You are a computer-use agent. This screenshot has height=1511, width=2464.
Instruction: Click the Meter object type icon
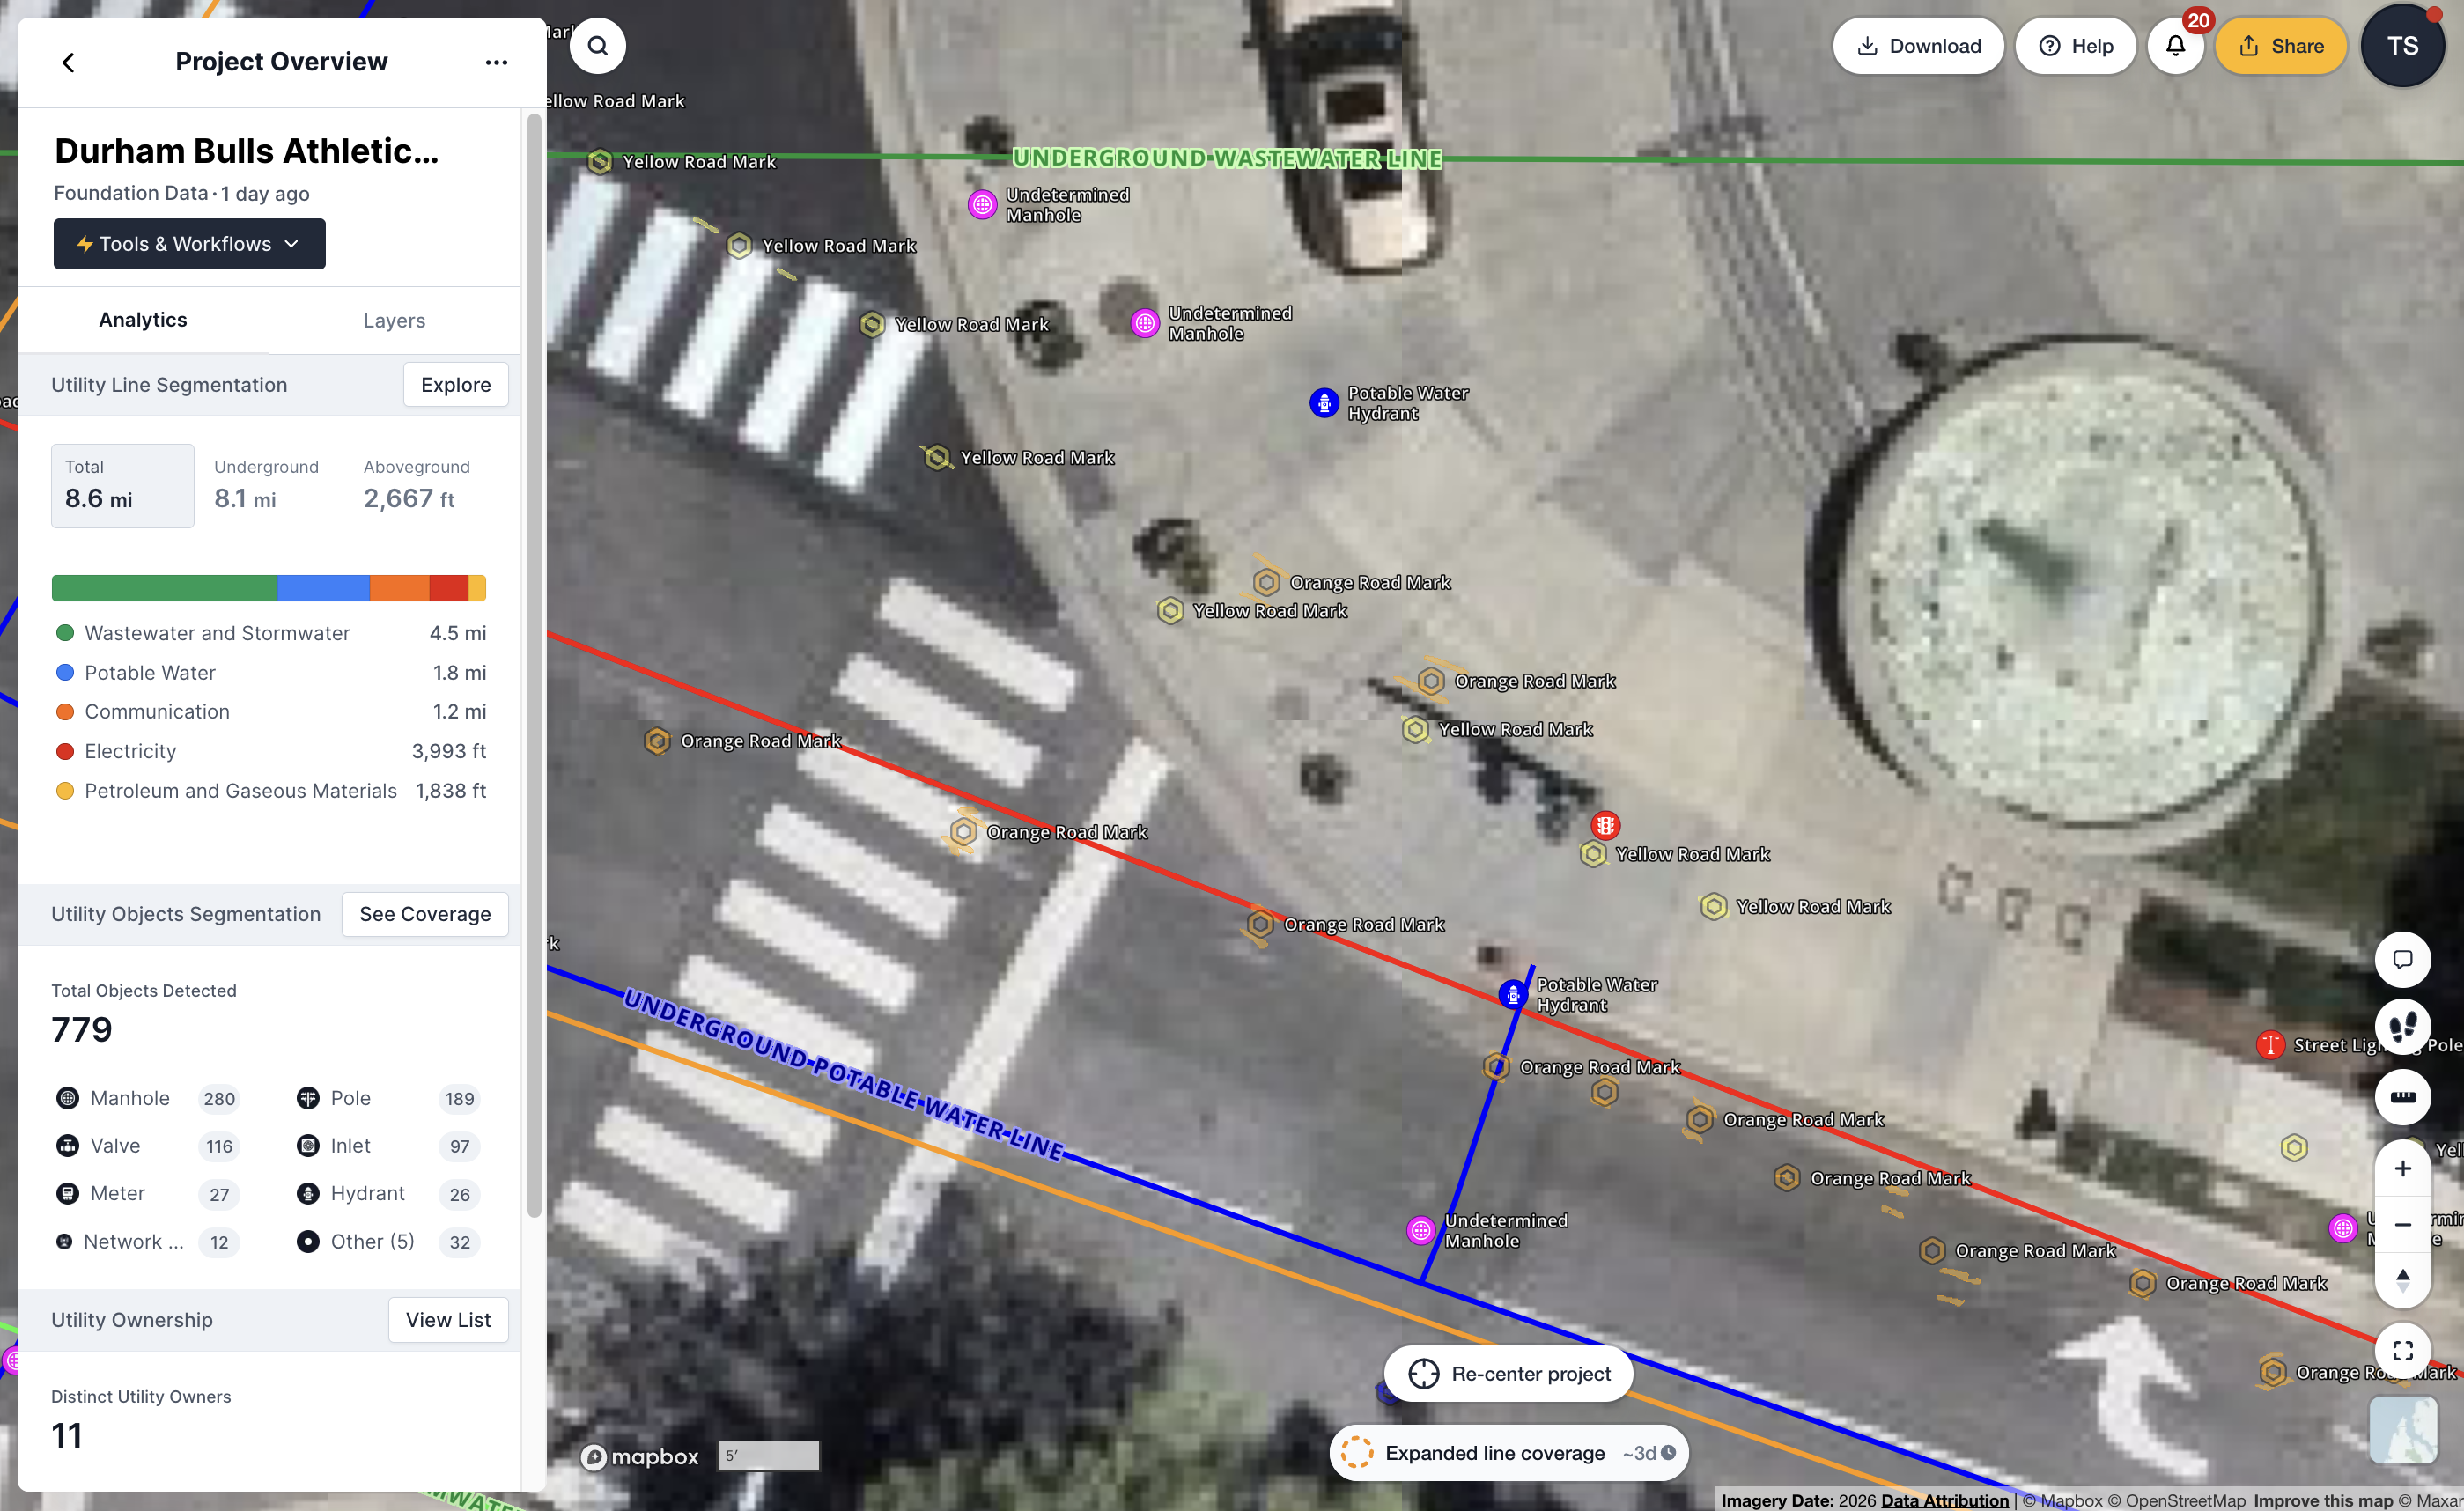click(x=67, y=1193)
